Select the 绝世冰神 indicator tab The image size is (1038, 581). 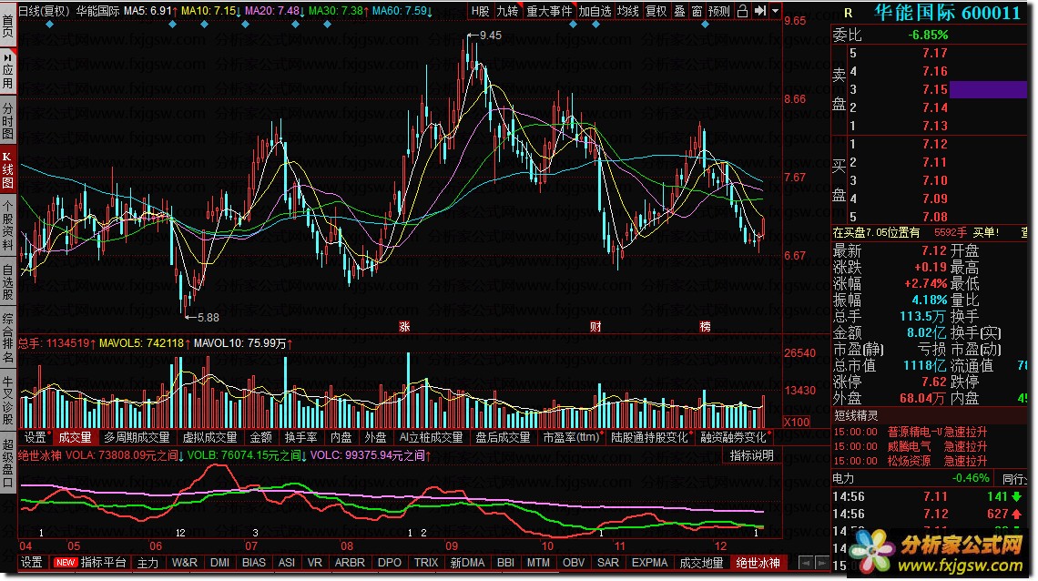(x=758, y=563)
